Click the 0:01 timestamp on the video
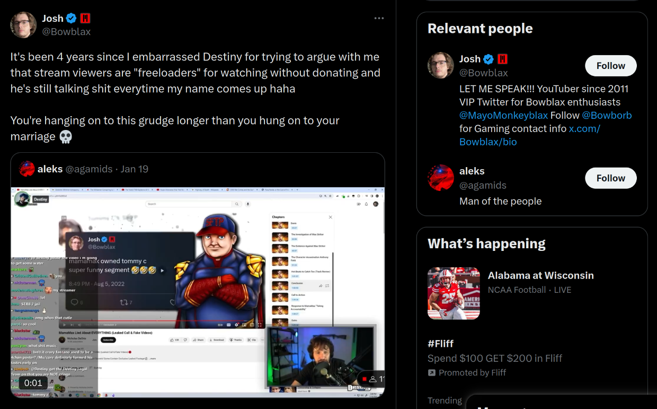 point(33,383)
